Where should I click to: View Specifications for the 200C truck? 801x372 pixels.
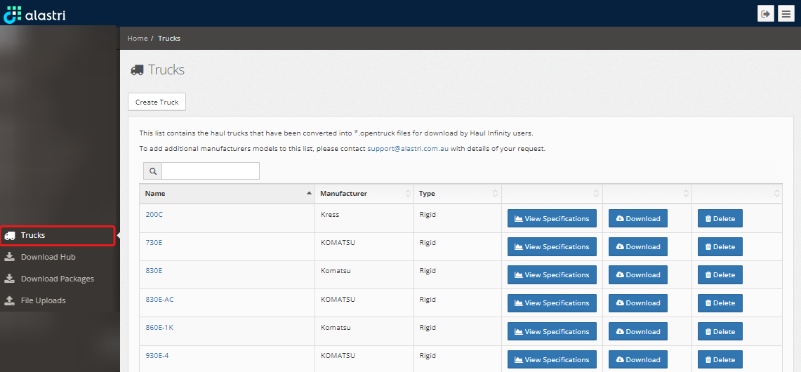tap(552, 219)
